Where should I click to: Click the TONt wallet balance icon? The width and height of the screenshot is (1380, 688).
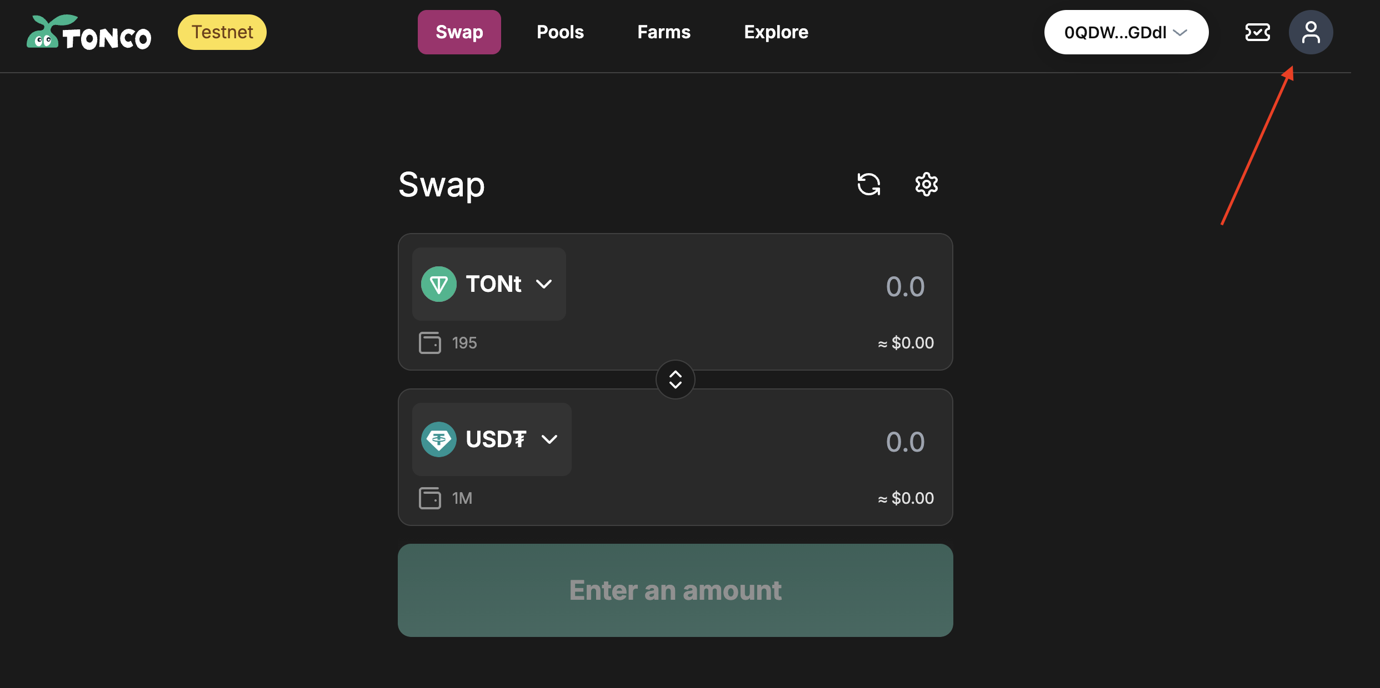(x=429, y=343)
